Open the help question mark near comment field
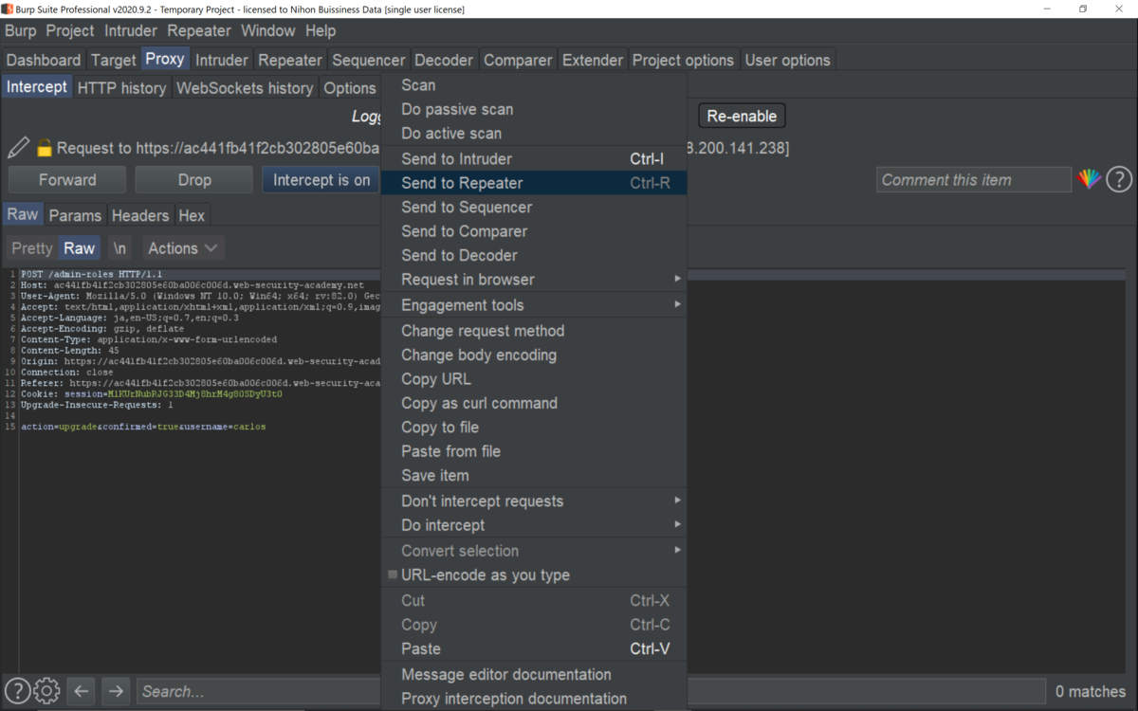Viewport: 1138px width, 711px height. point(1119,179)
